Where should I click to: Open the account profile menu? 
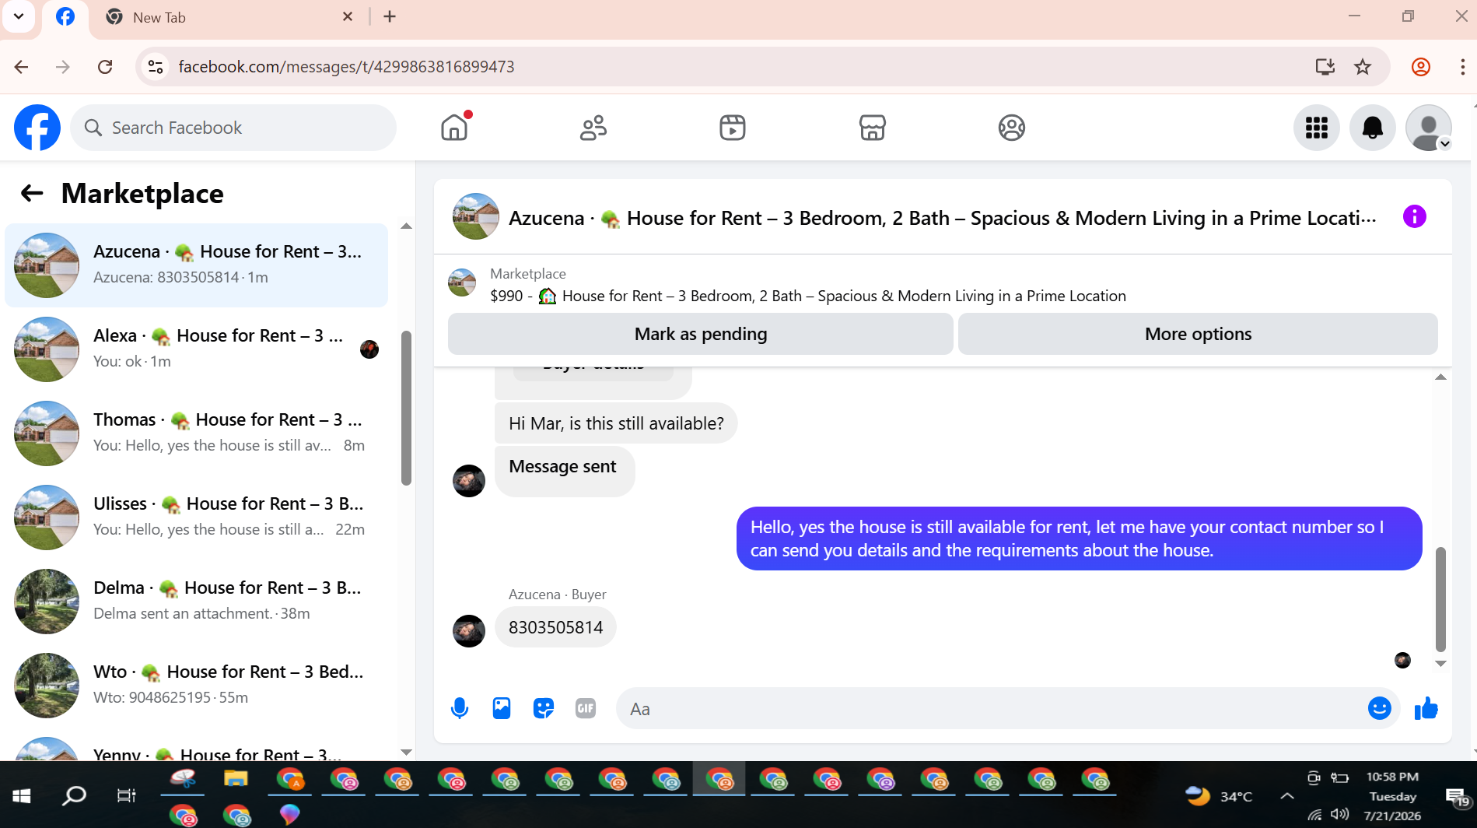coord(1429,128)
